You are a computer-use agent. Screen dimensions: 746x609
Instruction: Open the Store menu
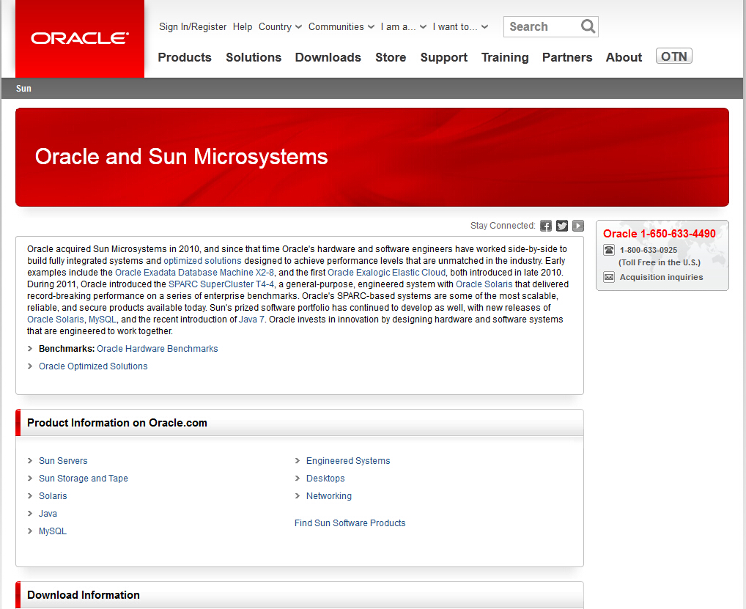[391, 57]
